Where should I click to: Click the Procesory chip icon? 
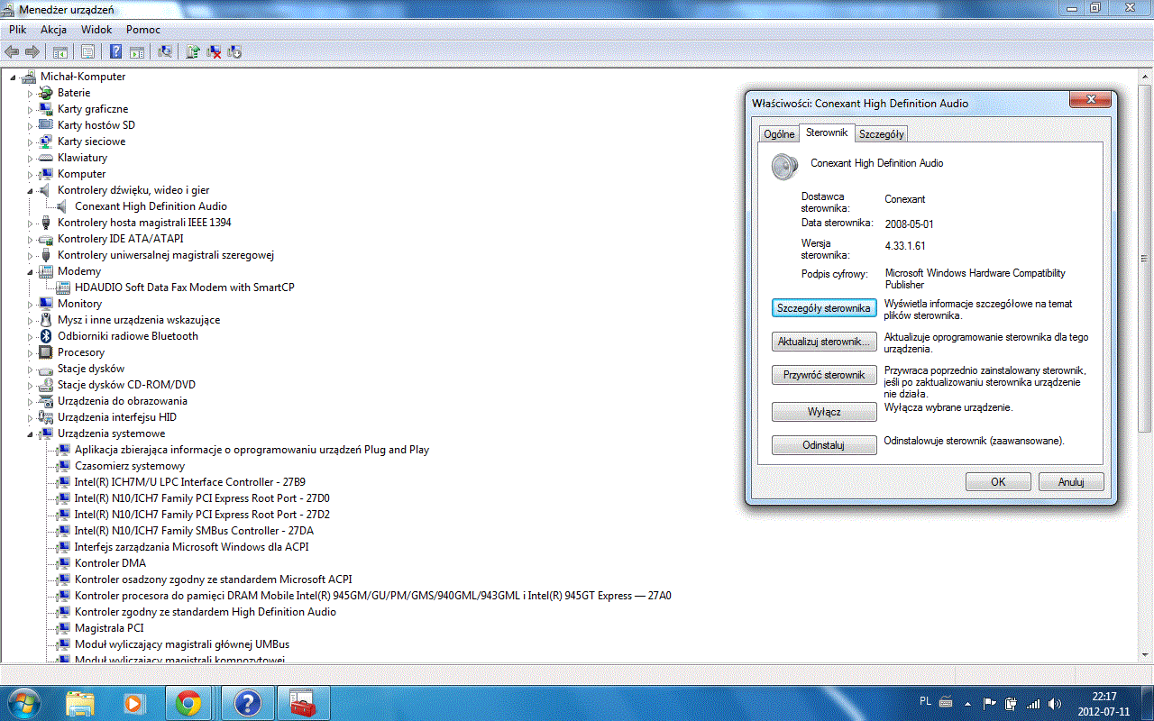point(46,352)
